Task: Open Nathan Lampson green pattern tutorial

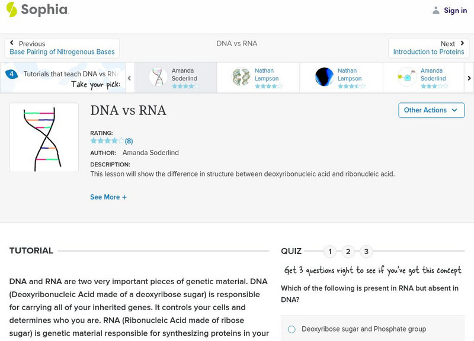Action: tap(241, 78)
